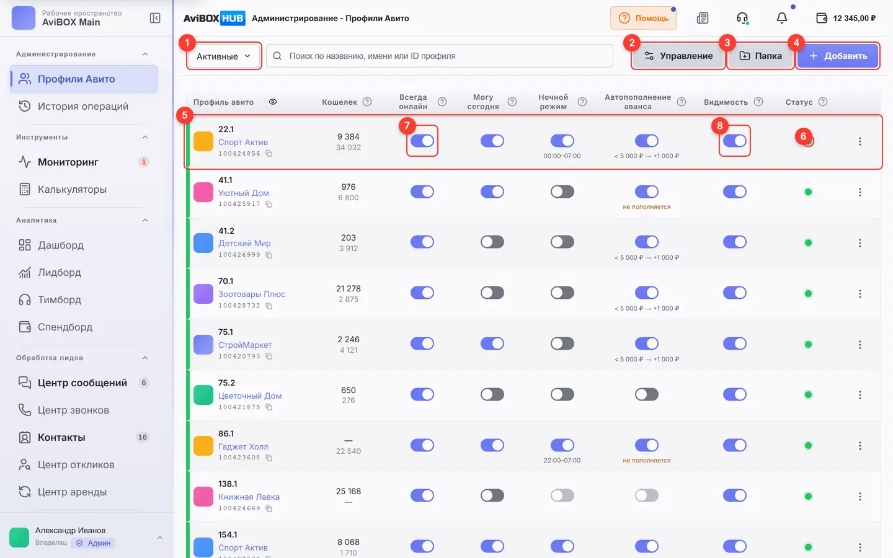893x558 pixels.
Task: Focus the profile search field
Action: point(440,56)
